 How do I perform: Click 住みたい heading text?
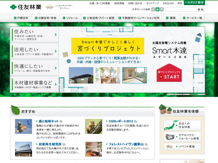[24, 32]
